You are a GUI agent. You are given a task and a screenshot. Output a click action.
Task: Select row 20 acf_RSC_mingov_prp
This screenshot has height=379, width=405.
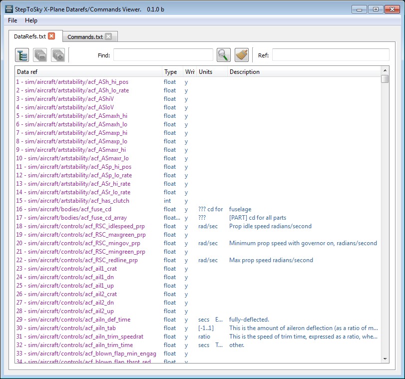click(198, 243)
